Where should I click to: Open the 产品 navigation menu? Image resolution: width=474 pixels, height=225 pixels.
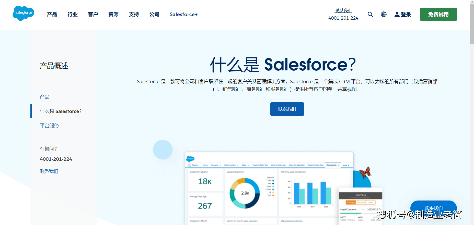(x=52, y=14)
